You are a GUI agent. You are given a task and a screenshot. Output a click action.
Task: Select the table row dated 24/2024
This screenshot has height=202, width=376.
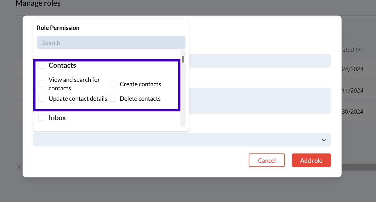tap(352, 69)
